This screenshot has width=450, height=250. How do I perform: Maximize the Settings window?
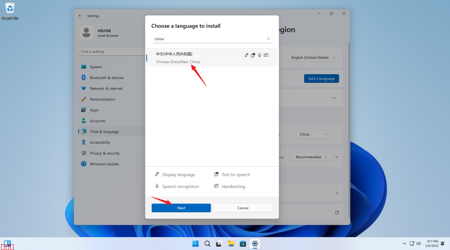coord(332,13)
